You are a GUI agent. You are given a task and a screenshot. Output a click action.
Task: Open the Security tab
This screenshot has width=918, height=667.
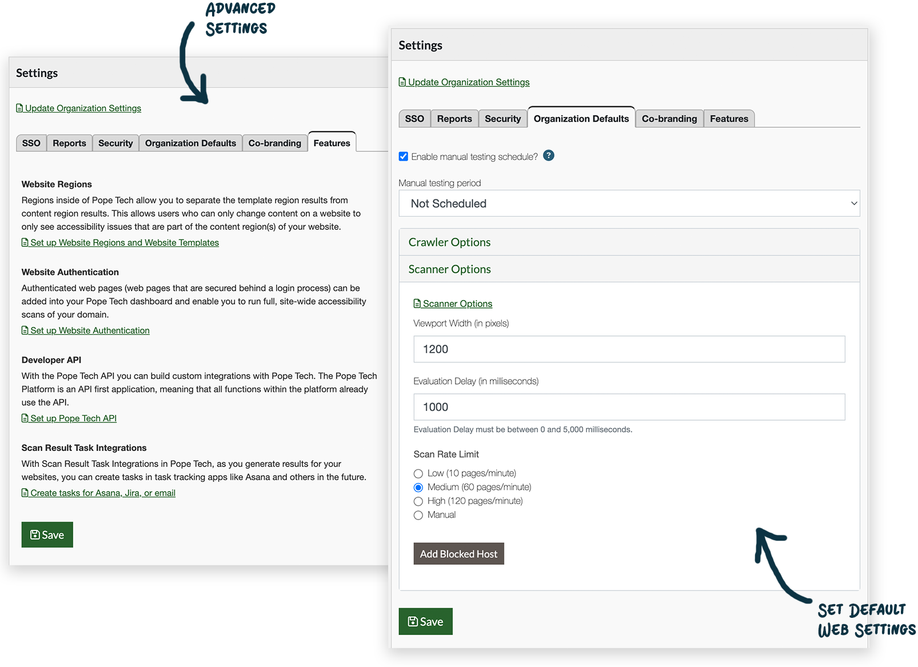tap(502, 118)
